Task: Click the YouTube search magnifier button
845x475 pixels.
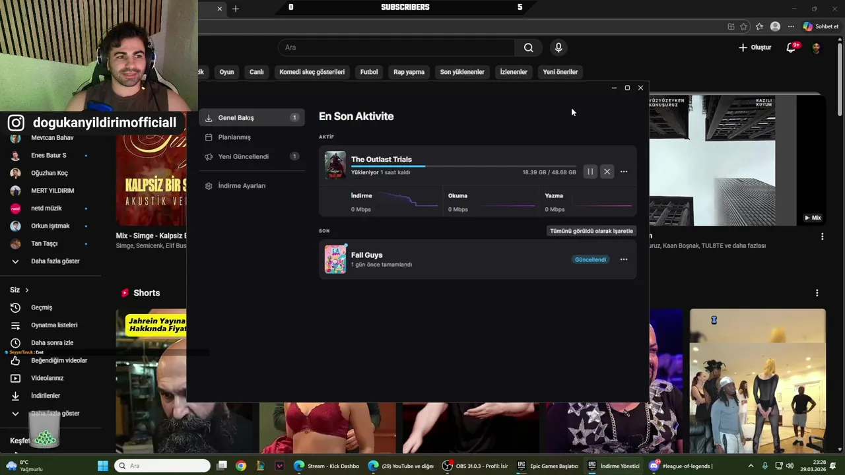Action: tap(529, 47)
